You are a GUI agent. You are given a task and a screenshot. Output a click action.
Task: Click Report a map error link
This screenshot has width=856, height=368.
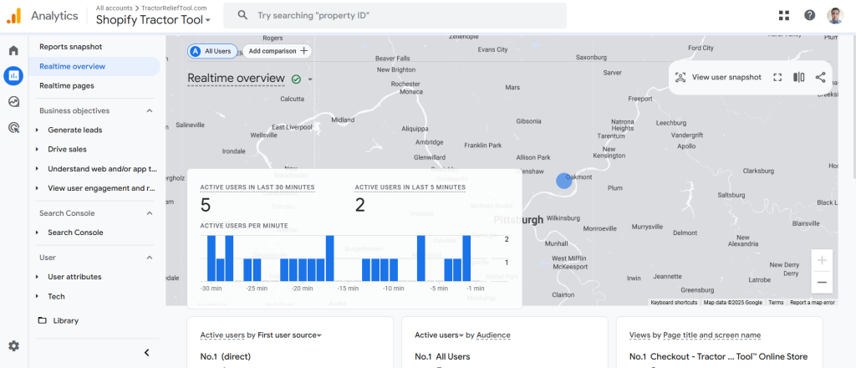813,303
